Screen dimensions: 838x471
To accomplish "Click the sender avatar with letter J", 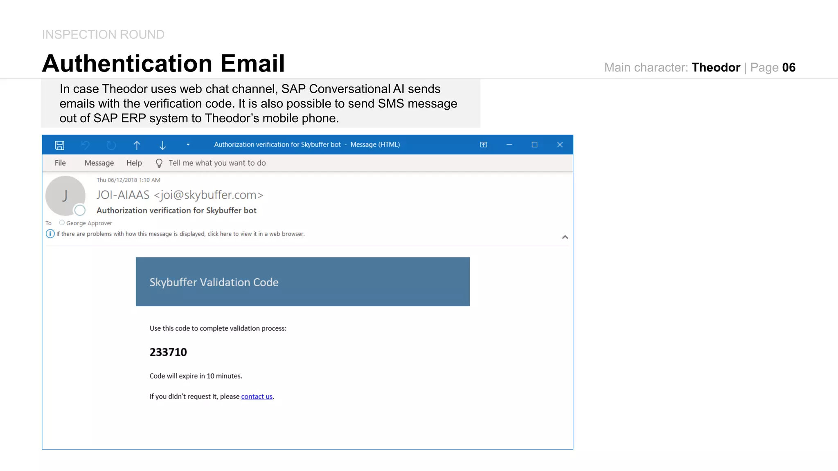I will (65, 196).
